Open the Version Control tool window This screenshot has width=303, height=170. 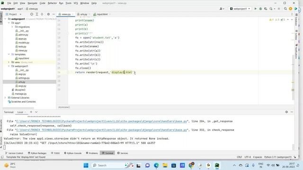14,153
